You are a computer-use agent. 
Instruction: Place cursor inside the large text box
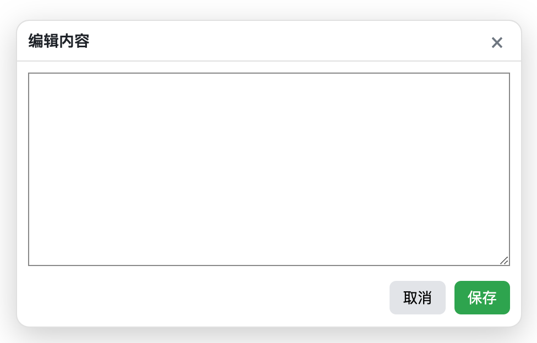coord(268,169)
